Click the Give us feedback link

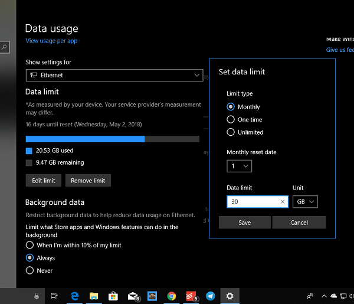tap(340, 50)
